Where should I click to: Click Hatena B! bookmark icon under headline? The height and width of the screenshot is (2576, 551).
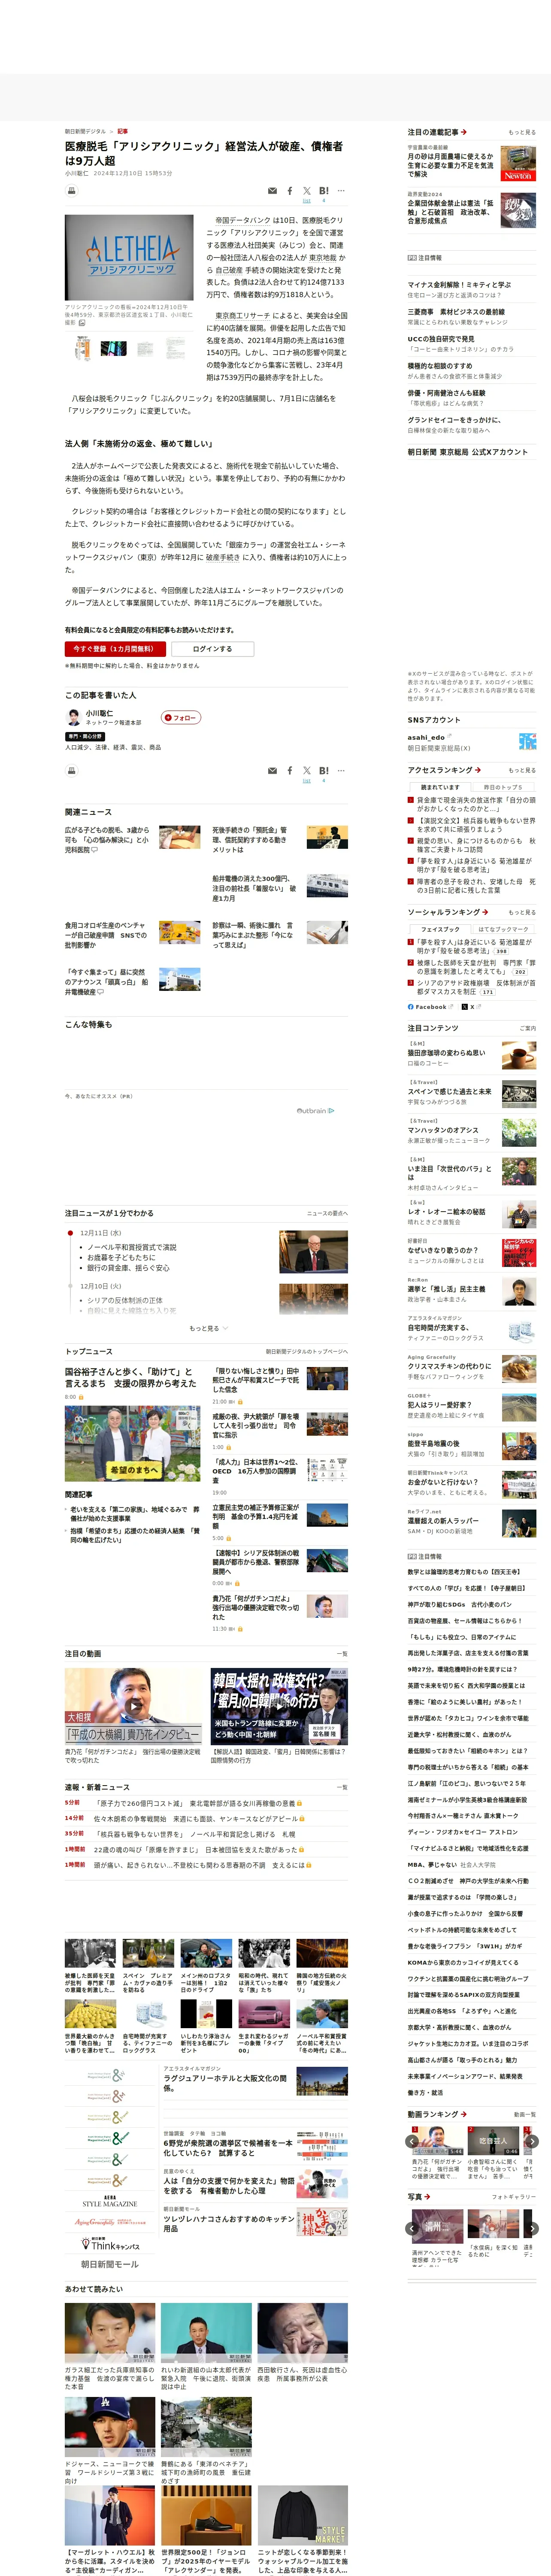point(324,190)
